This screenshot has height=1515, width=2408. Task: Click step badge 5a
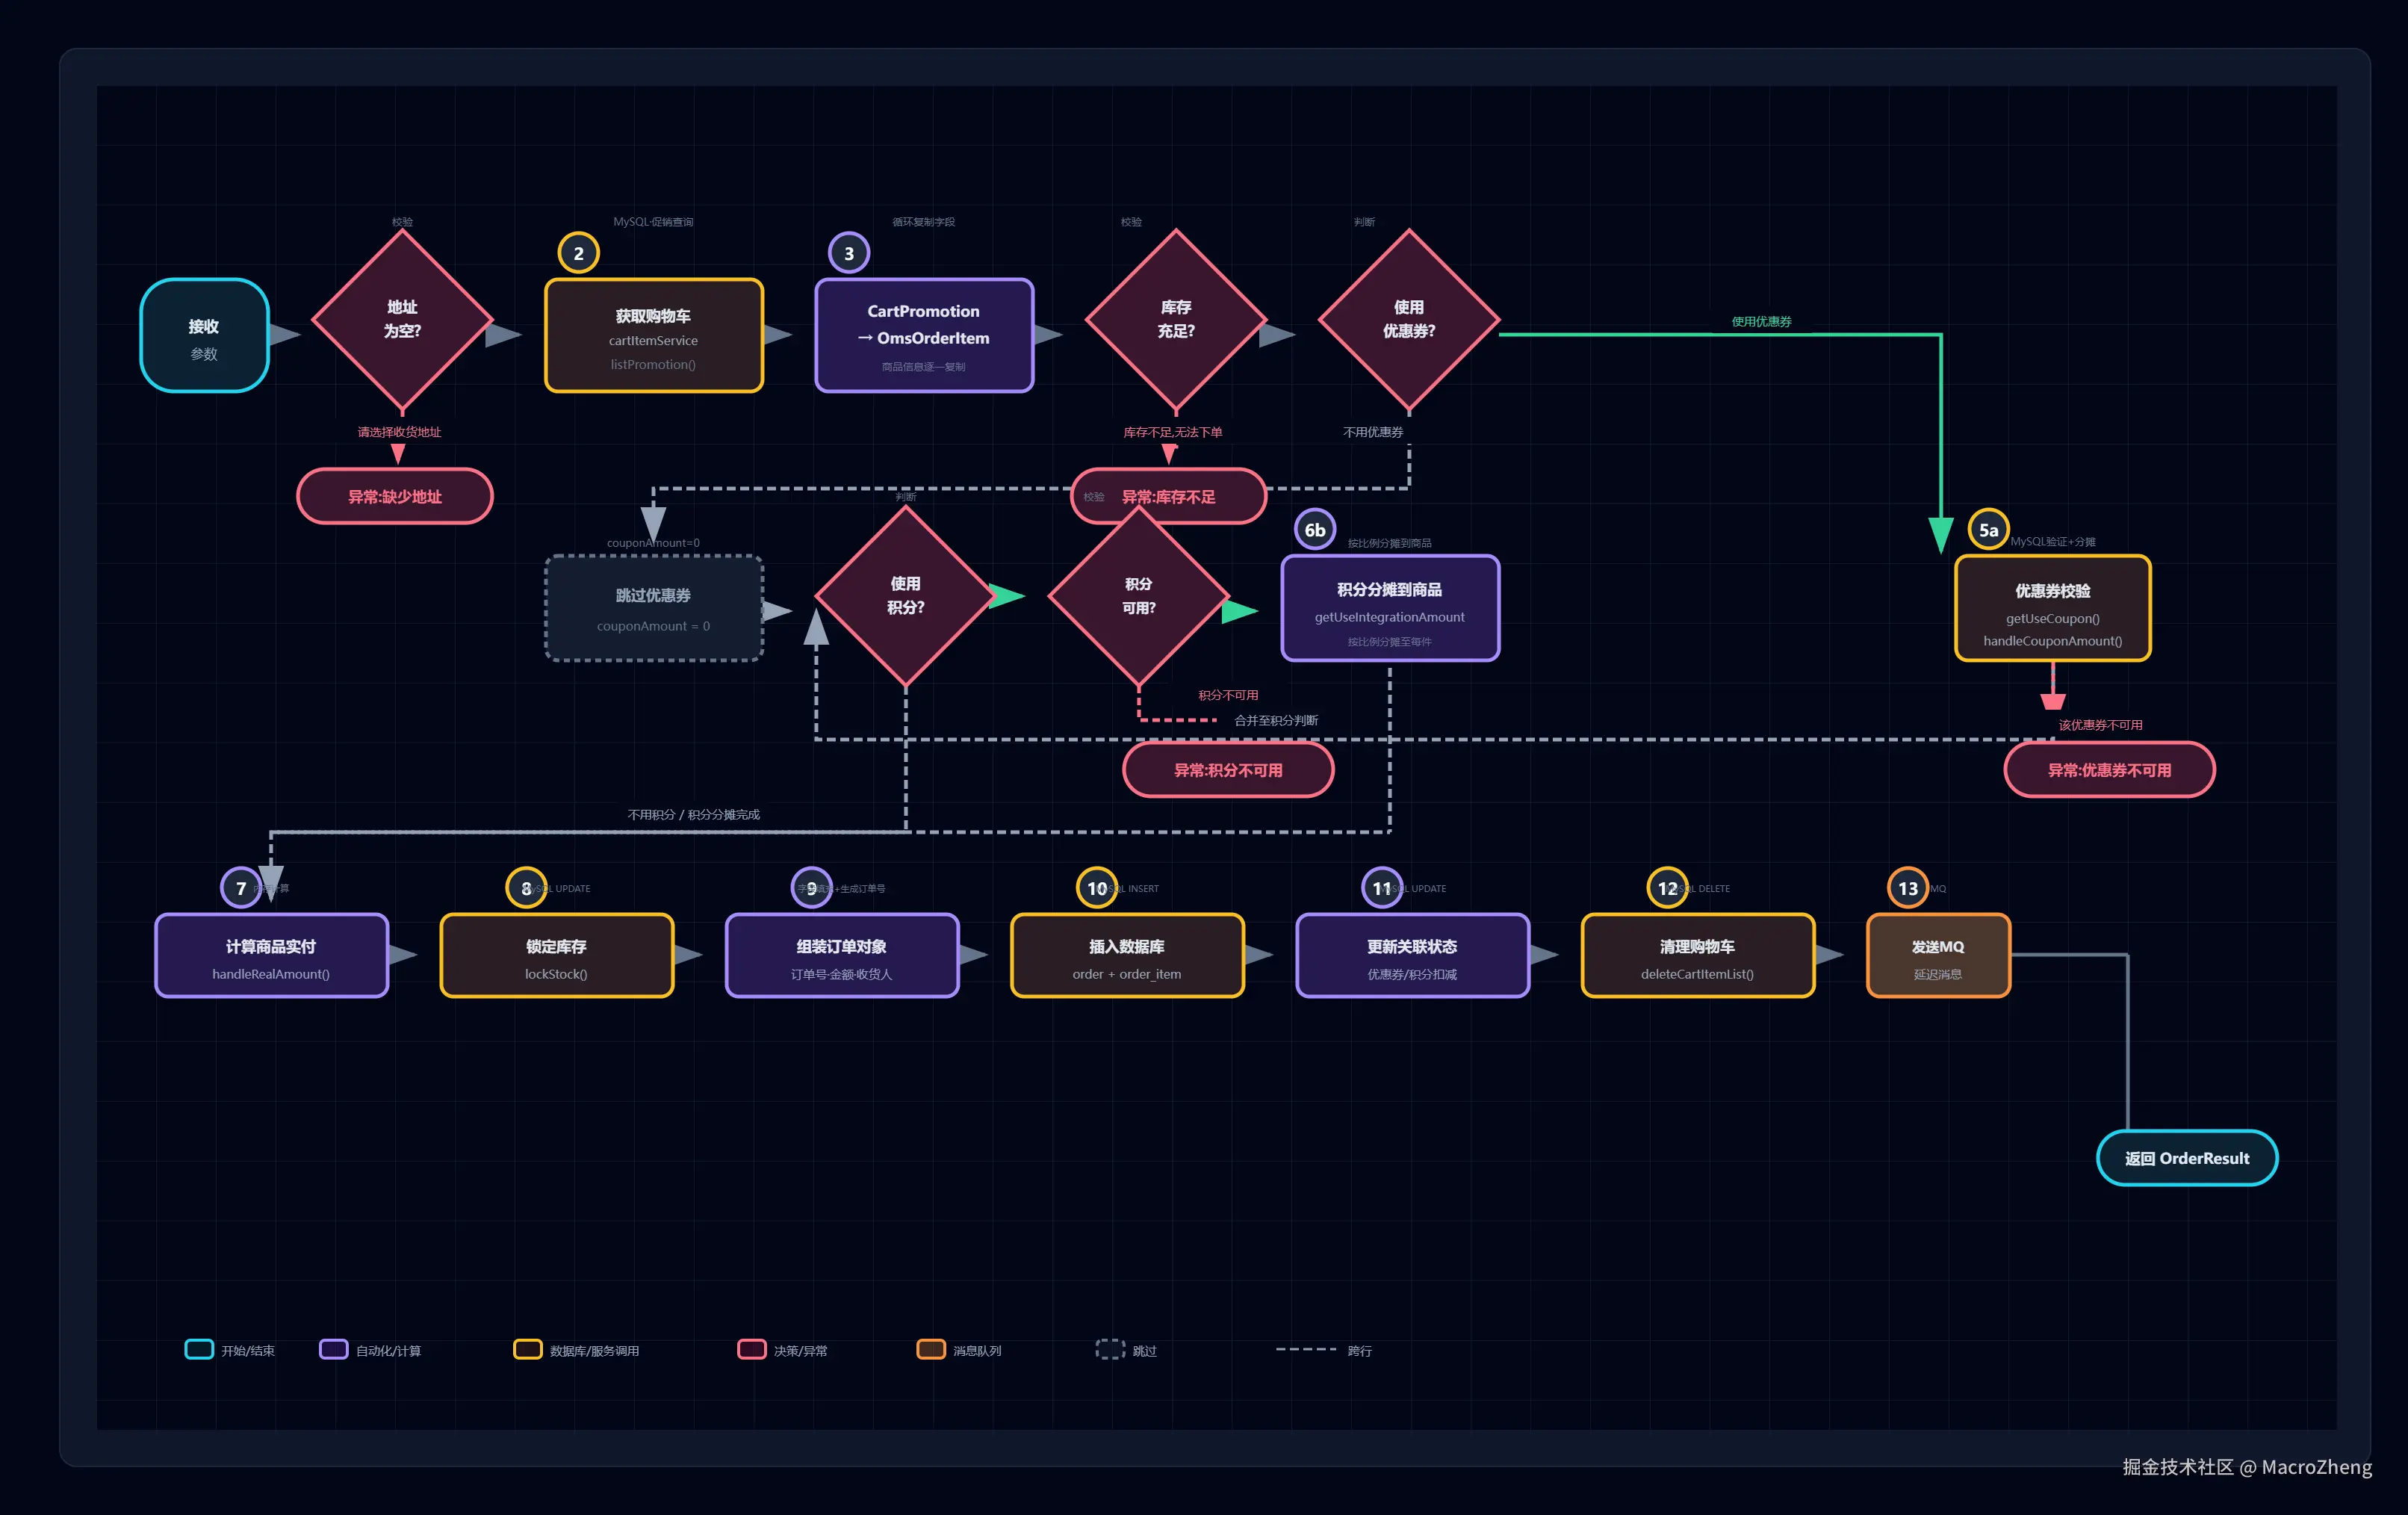pyautogui.click(x=1989, y=530)
